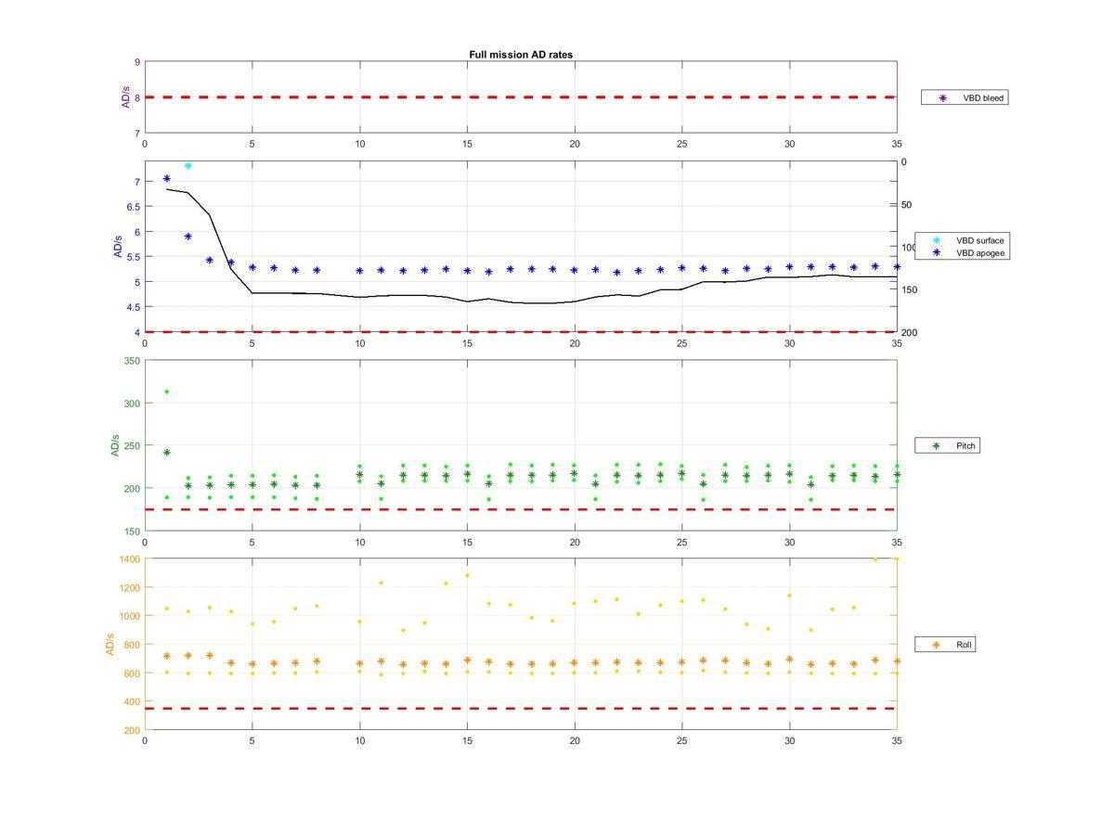Click the y-axis tick 800 on the roll plot

132,645
